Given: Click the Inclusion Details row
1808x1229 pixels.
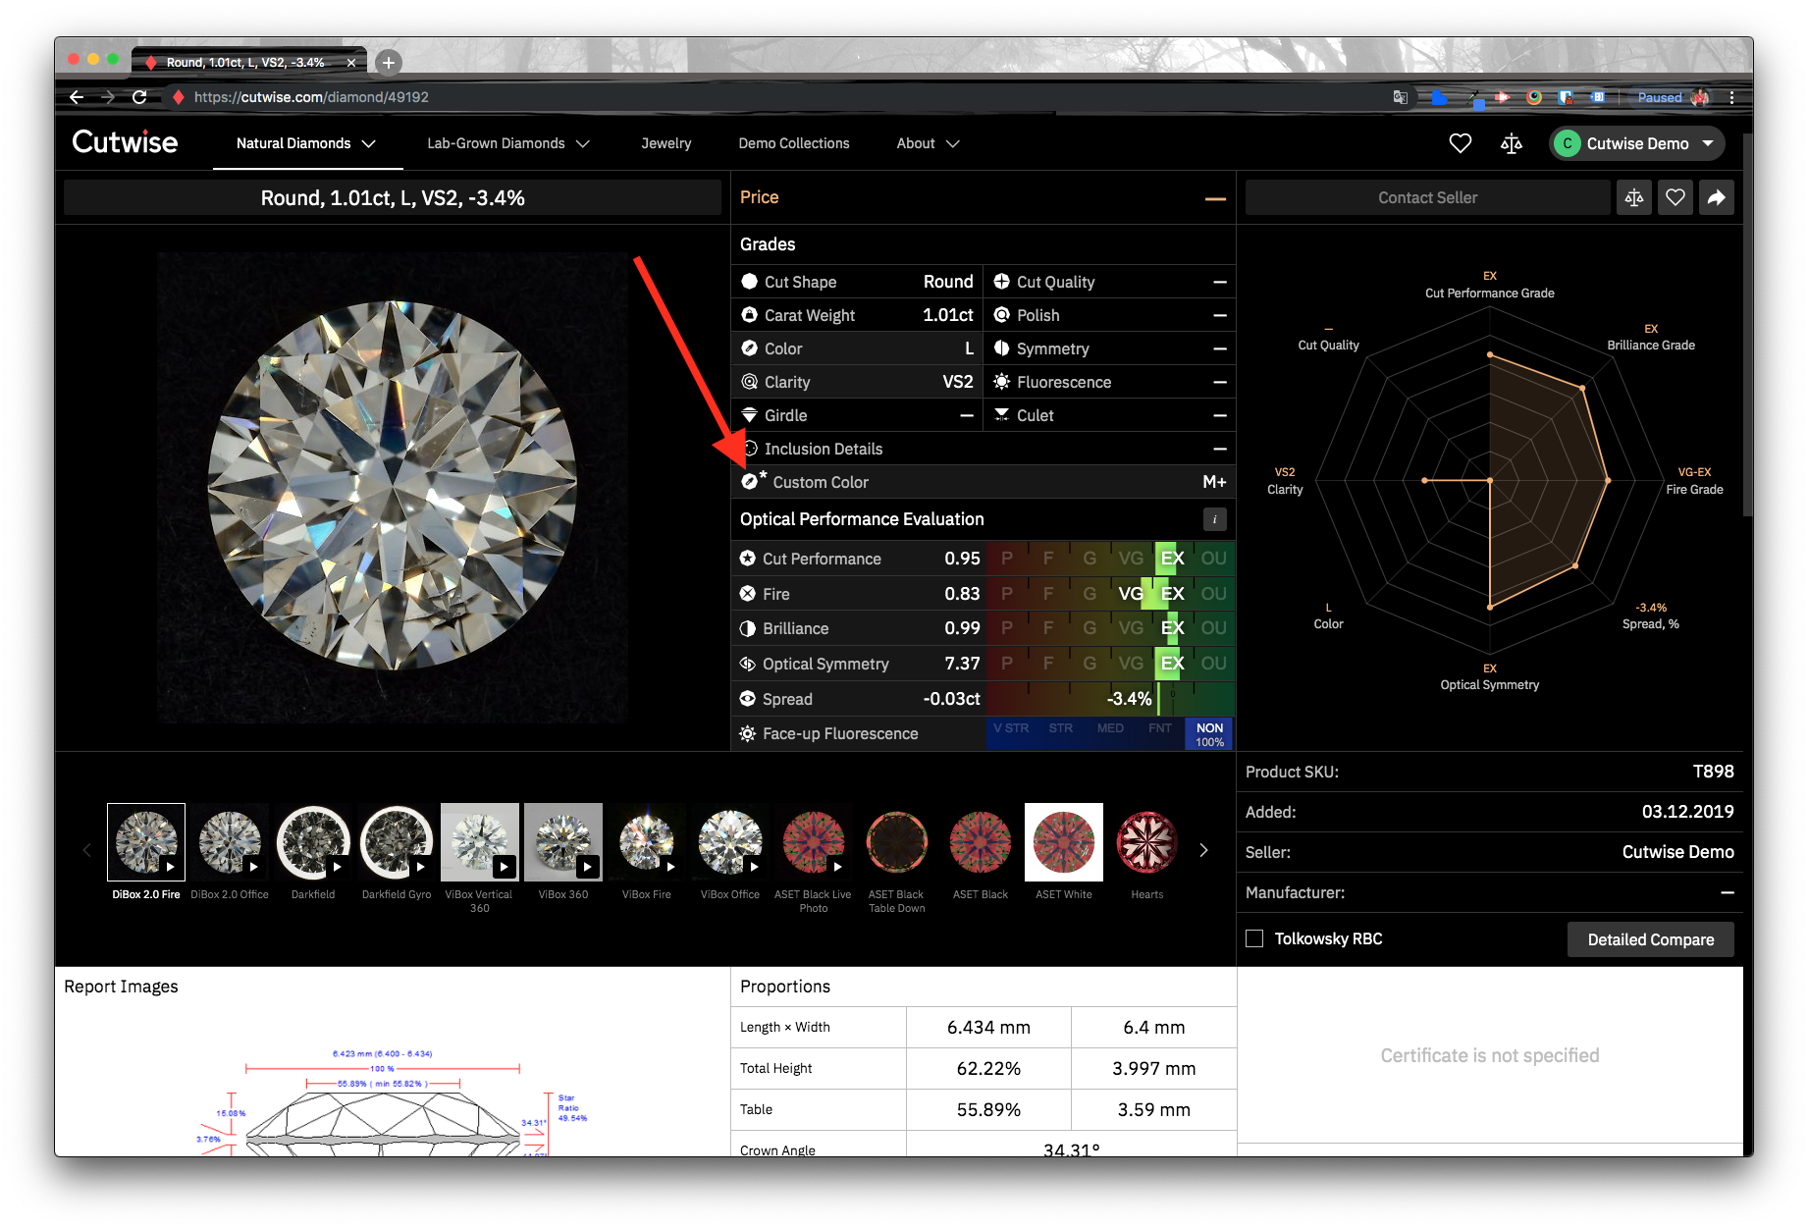Looking at the screenshot, I should [984, 449].
